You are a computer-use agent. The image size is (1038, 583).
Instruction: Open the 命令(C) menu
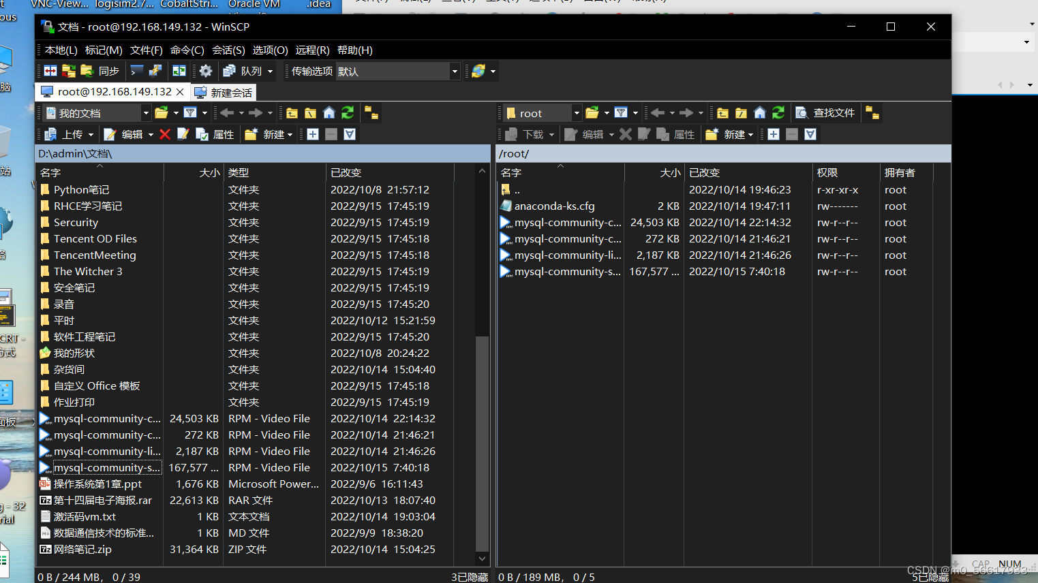pos(187,50)
